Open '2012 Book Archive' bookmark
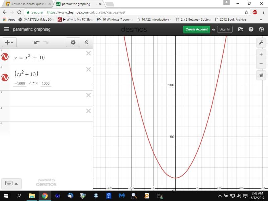The height and width of the screenshot is (201, 268). coord(230,20)
